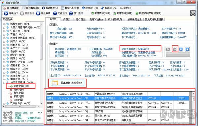The width and height of the screenshot is (198, 126).
Task: Switch to the 运行日志 tab
Action: [81, 19]
